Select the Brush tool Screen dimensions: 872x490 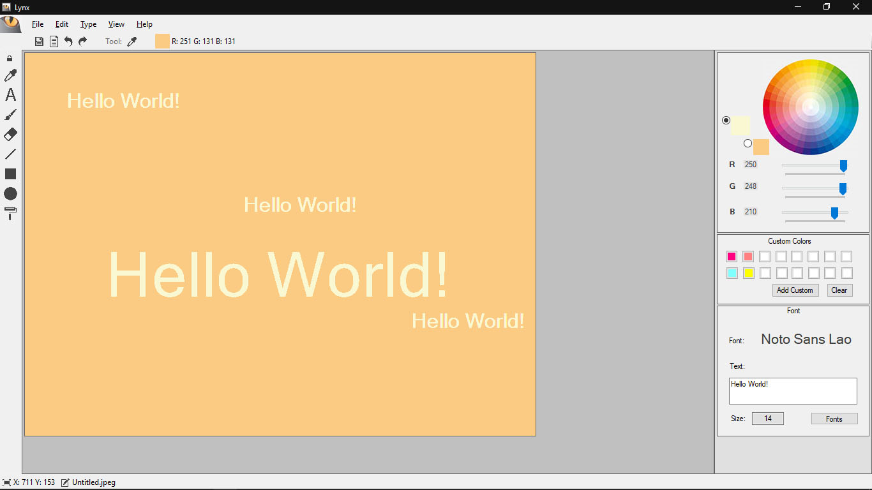(10, 115)
